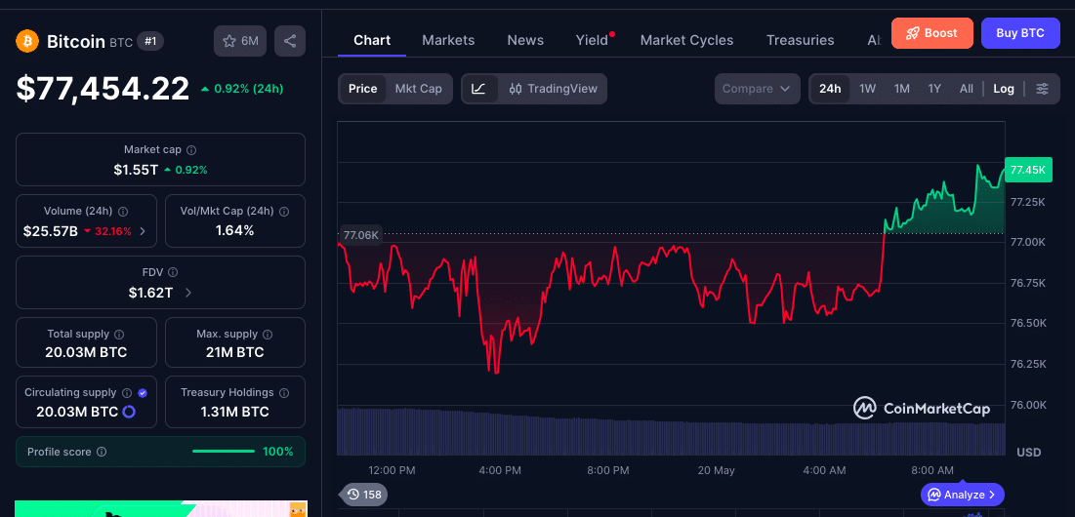Click the 20.03M BTC total supply value
The width and height of the screenshot is (1075, 517).
point(86,353)
